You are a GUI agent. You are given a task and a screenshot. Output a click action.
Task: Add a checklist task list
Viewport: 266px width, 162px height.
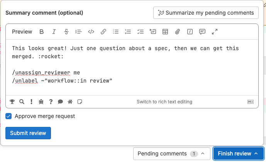pyautogui.click(x=140, y=32)
